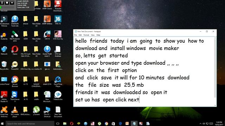Select the New Text Document desktop file
Screen dimensions: 225x126
coord(58,112)
